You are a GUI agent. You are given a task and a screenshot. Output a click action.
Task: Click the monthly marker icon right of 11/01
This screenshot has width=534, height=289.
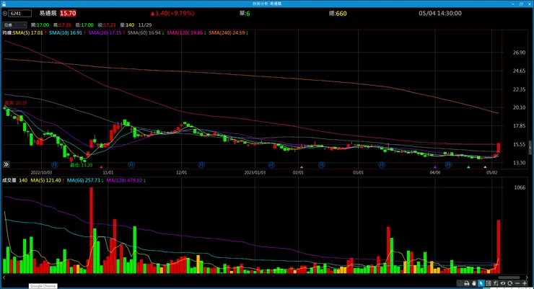131,165
